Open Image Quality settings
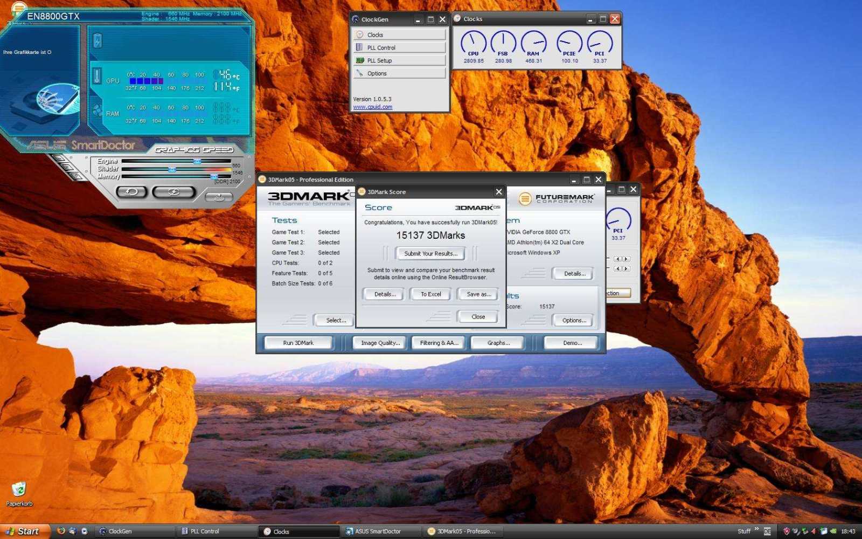Viewport: 862px width, 539px height. point(380,343)
